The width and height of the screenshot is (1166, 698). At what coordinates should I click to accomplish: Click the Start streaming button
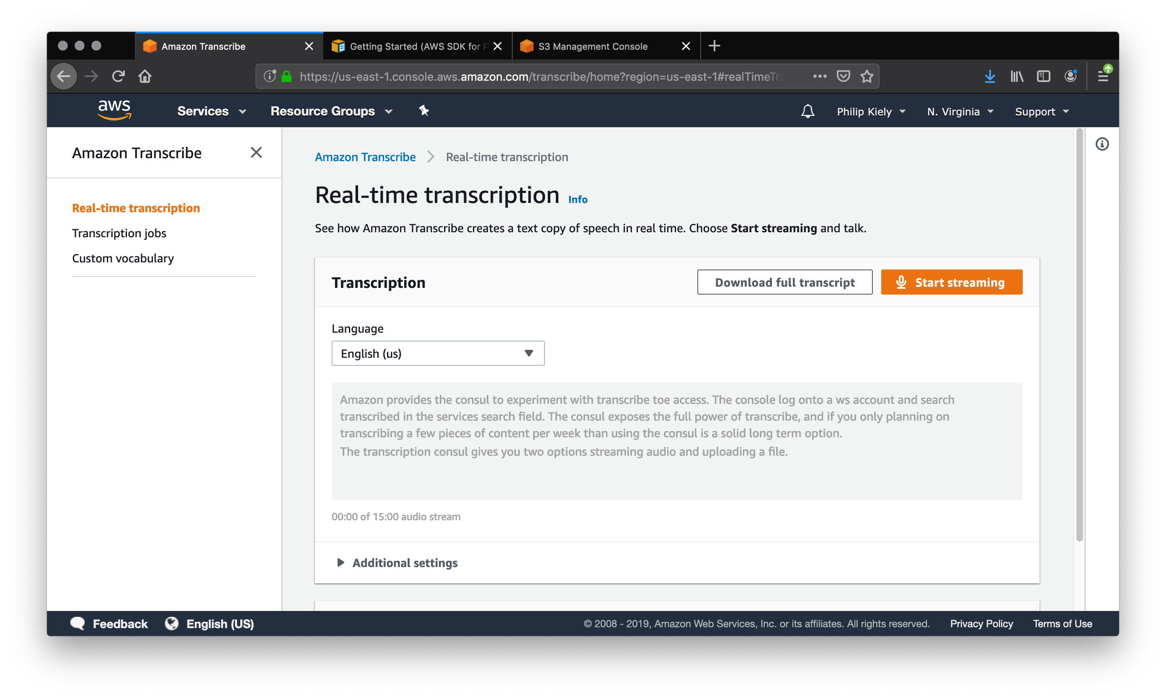[951, 282]
